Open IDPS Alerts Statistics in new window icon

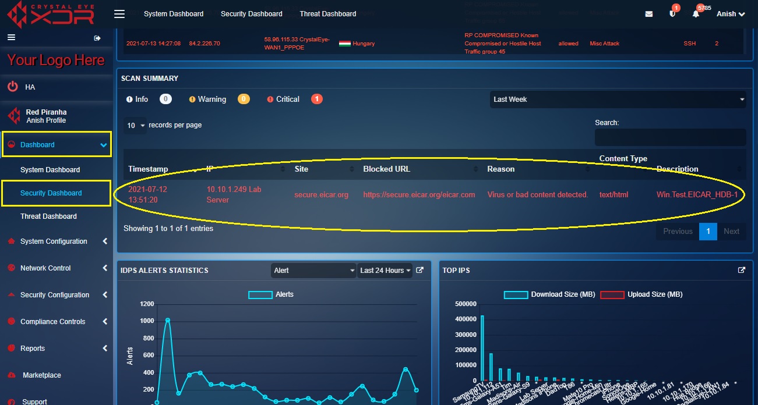[419, 270]
